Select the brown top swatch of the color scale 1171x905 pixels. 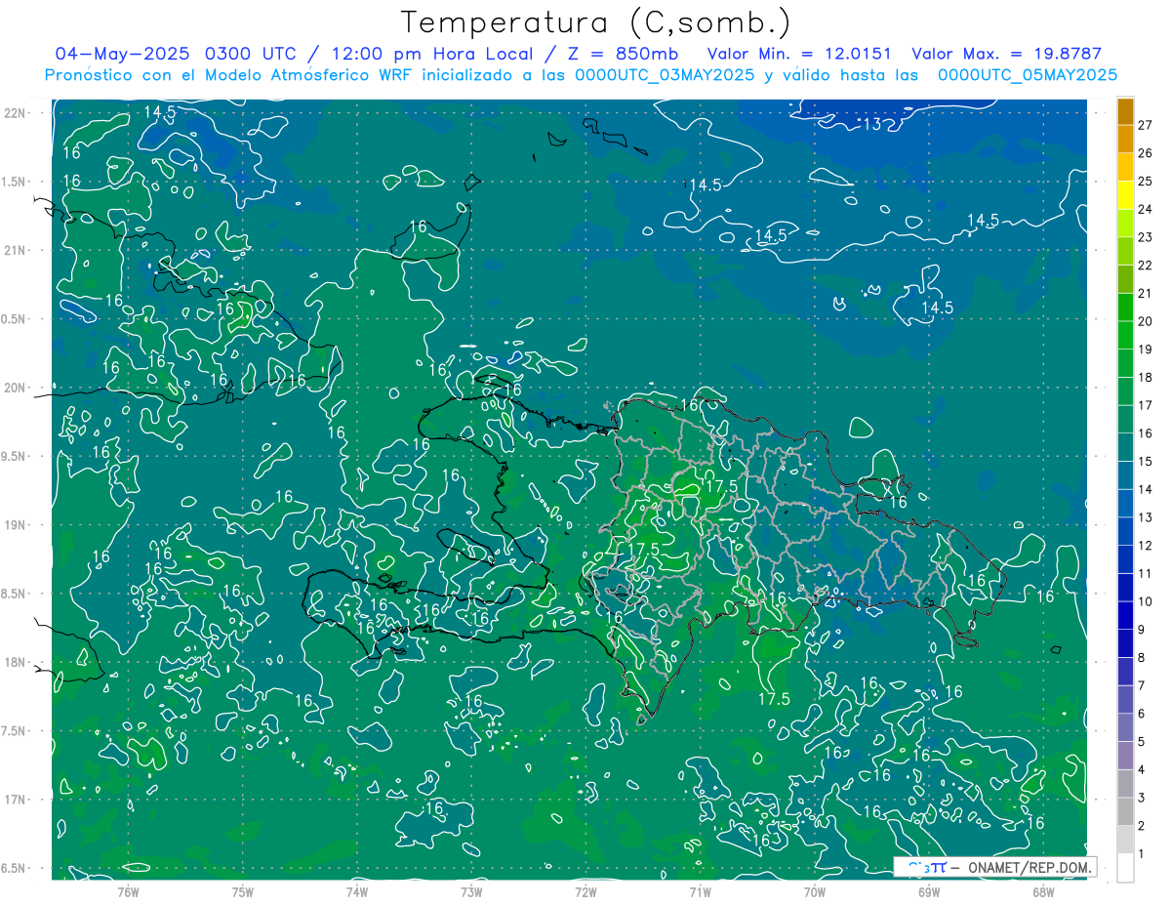1125,111
